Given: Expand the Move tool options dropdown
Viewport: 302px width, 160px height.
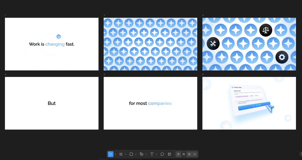Looking at the screenshot, I should click(x=115, y=154).
